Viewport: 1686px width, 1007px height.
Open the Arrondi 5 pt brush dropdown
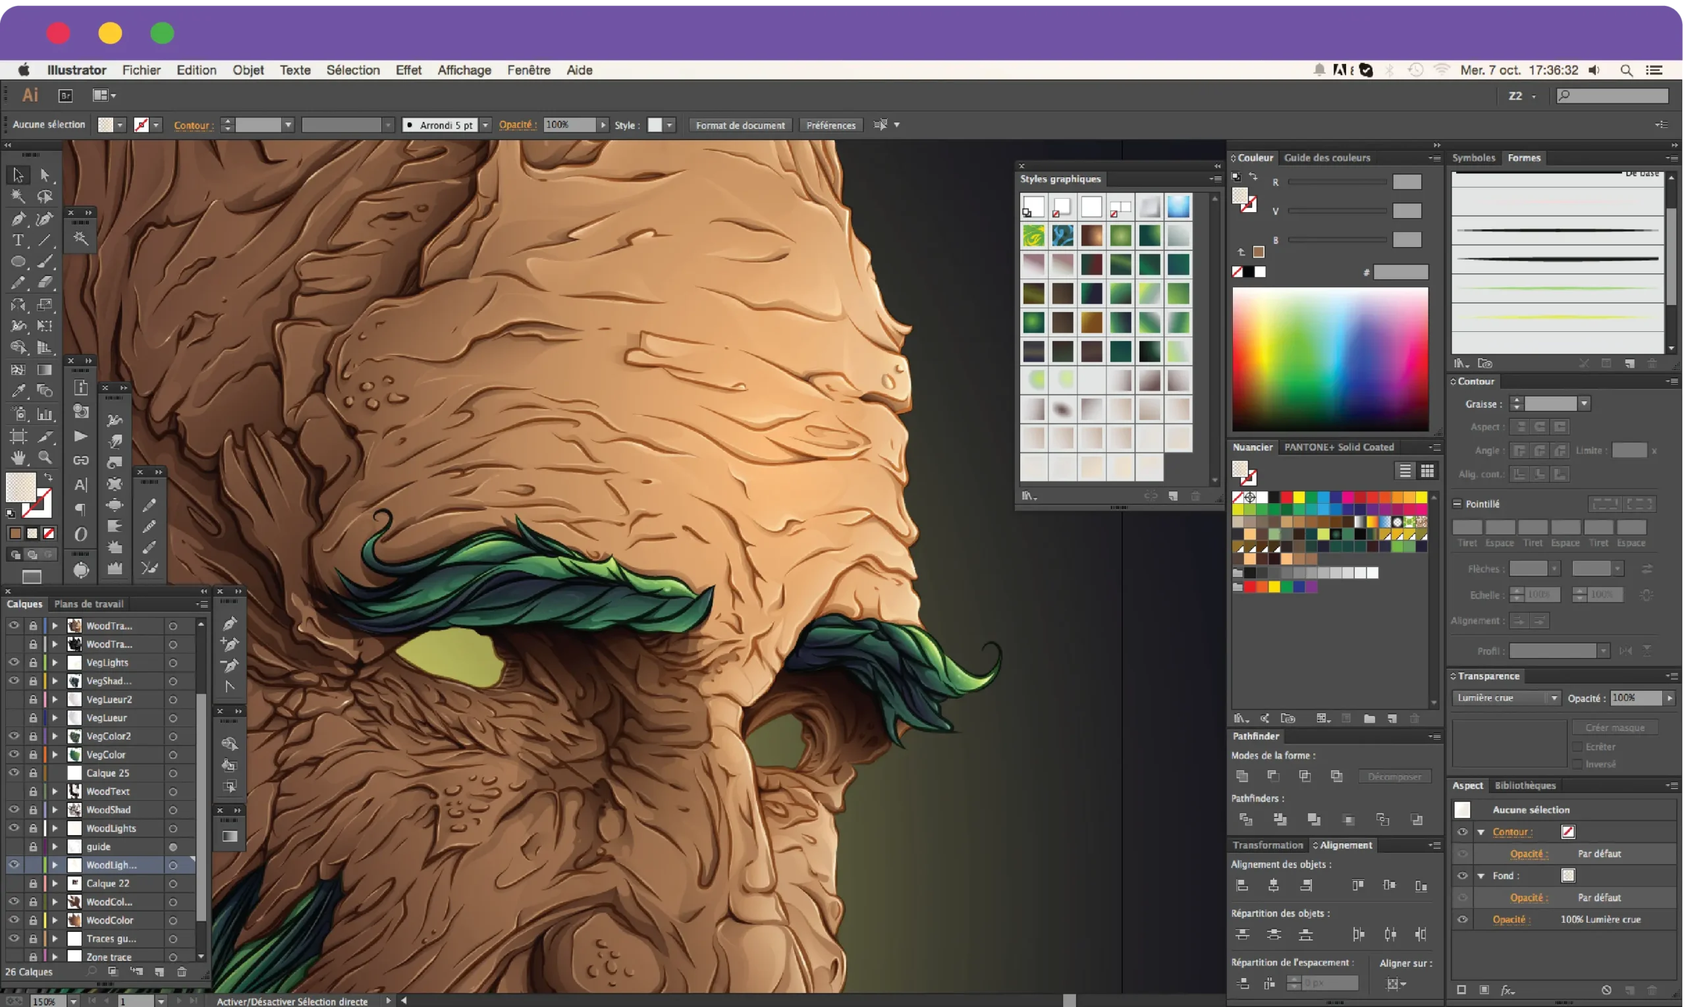point(486,126)
